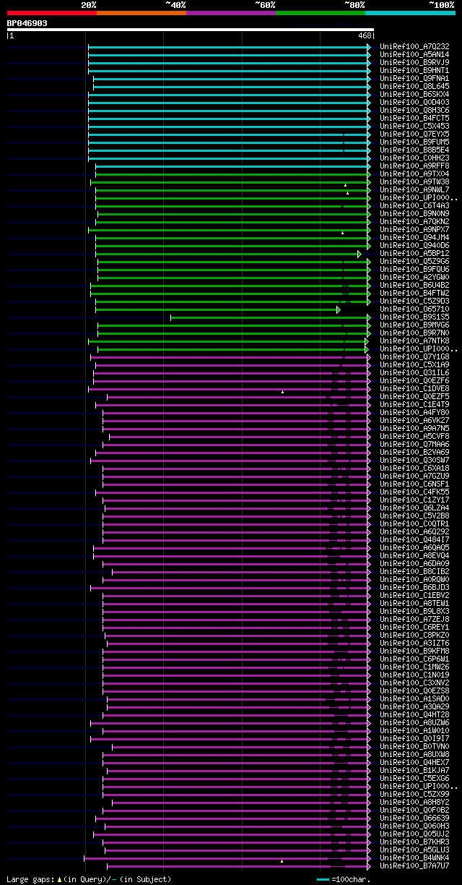Click the purple arrowhead ending the B7A7U7 alignment
The image size is (462, 885).
pyautogui.click(x=369, y=866)
